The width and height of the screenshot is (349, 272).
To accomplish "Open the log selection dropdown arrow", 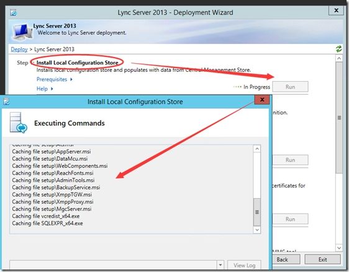I will [x=220, y=265].
